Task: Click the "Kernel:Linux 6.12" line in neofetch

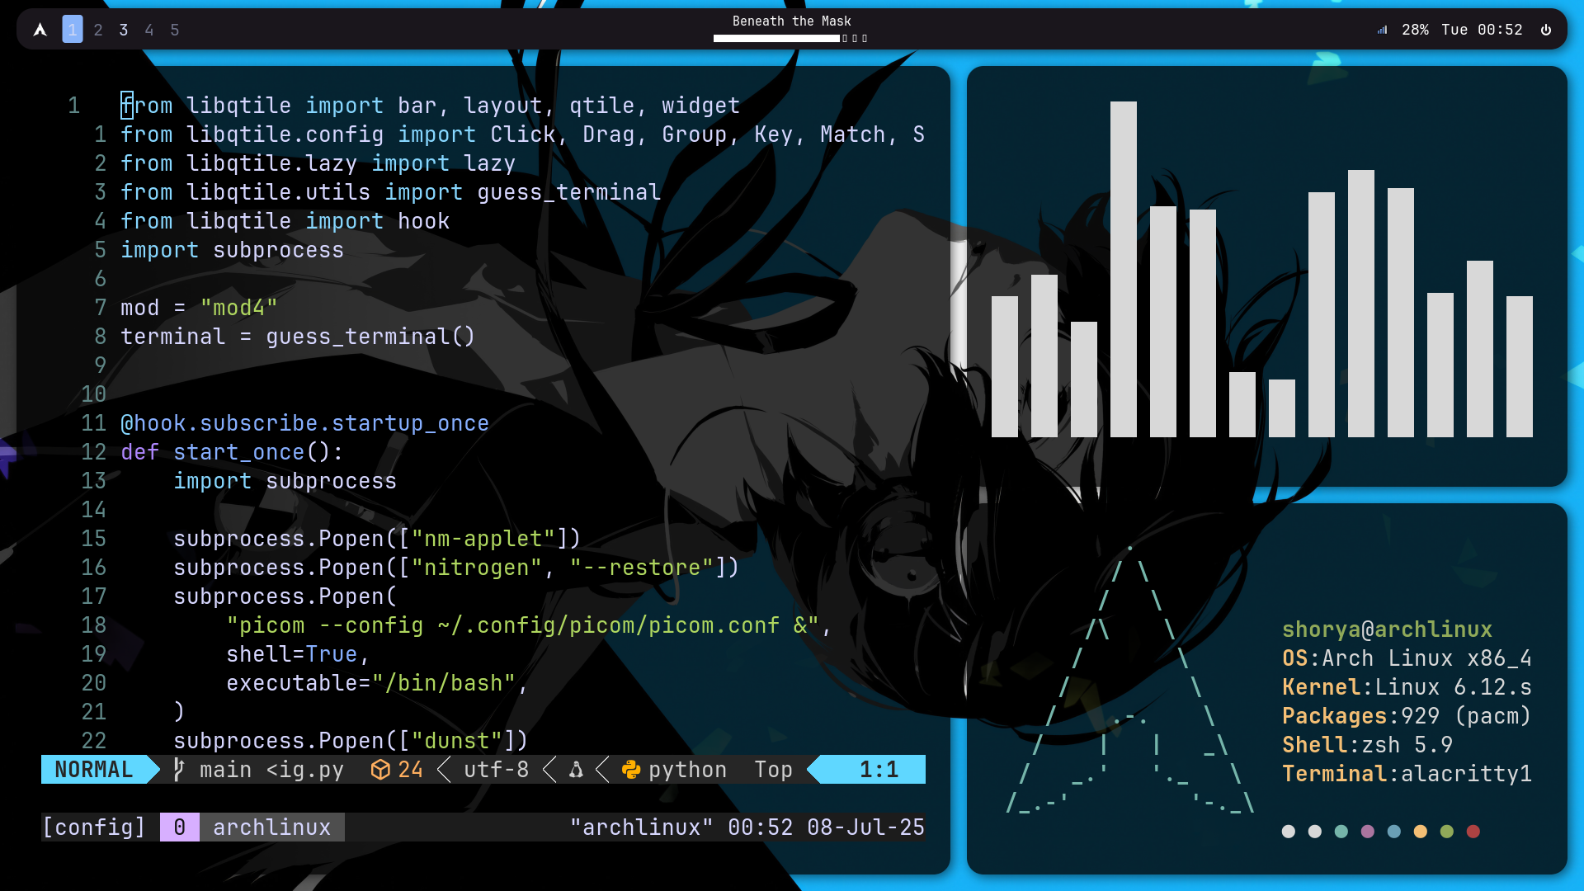Action: point(1407,687)
